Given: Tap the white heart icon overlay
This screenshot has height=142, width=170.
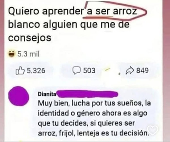Looking at the screenshot, I should (x=153, y=130).
